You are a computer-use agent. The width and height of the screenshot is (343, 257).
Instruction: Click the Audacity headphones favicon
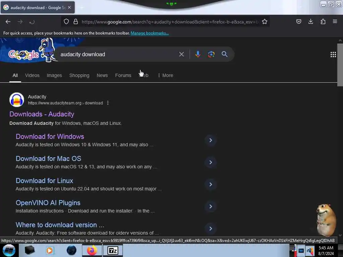[x=17, y=100]
